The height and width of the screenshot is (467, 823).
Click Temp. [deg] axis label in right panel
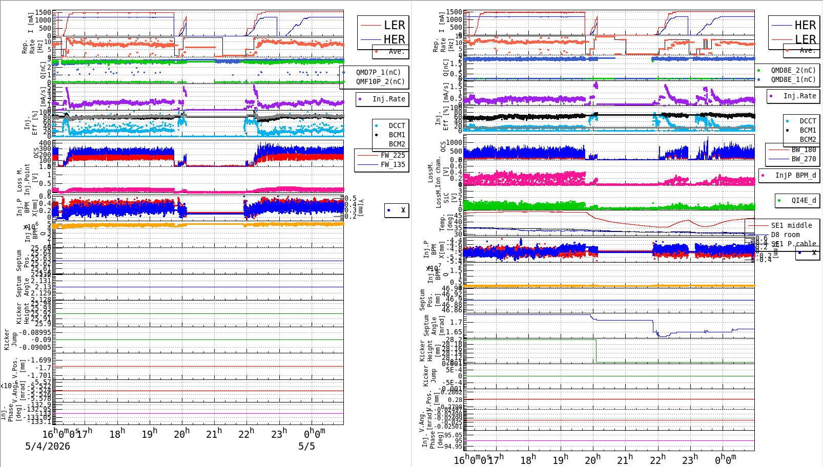(446, 223)
